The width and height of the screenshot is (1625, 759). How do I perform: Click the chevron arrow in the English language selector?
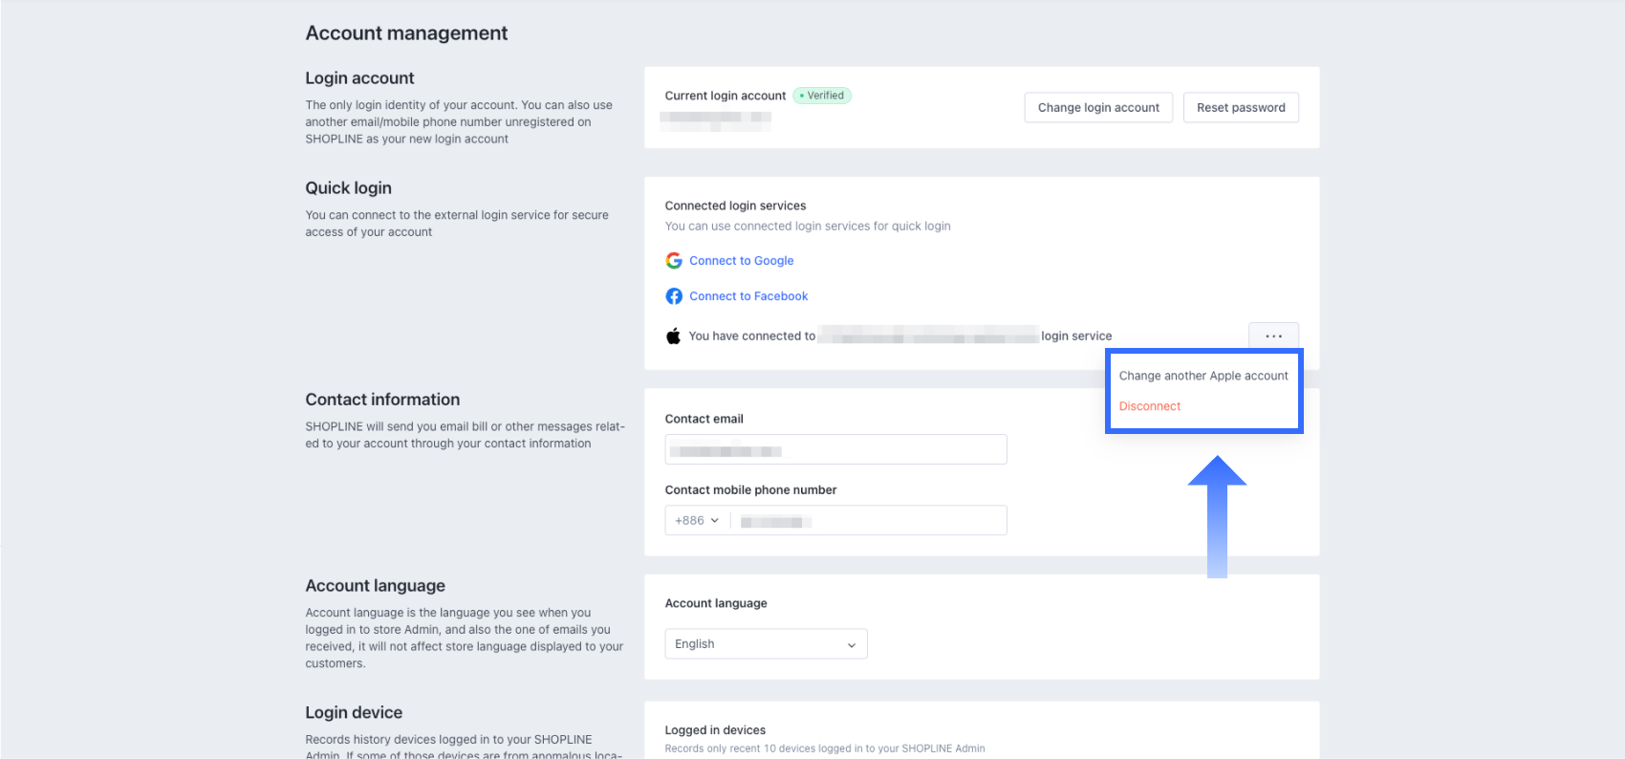[851, 645]
